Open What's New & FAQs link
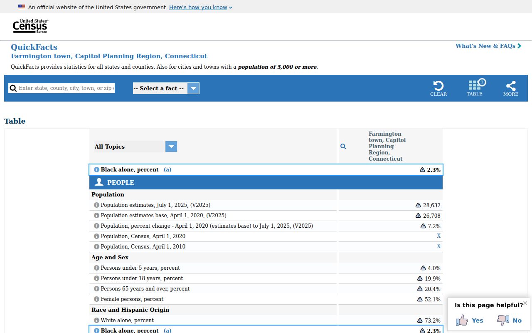 [488, 46]
